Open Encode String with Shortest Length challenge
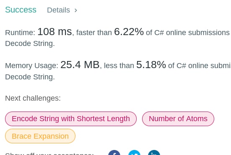231x155 pixels. pyautogui.click(x=71, y=119)
